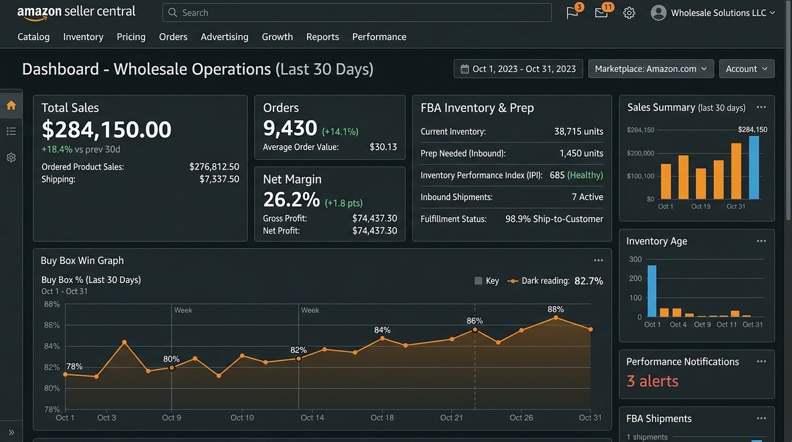Click the $7,337.50 shipping amount
This screenshot has width=792, height=442.
[x=219, y=179]
